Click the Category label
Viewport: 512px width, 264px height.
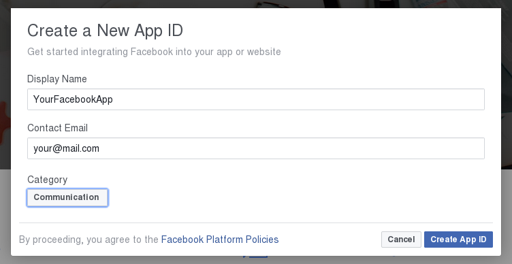tap(48, 180)
